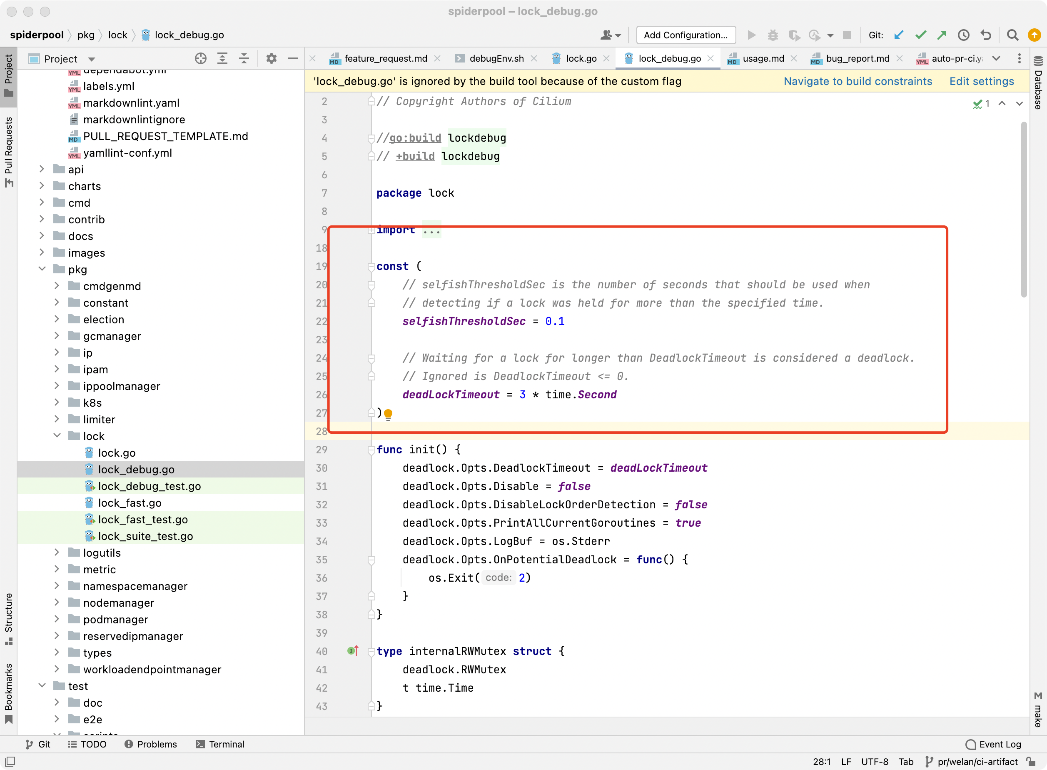Open Search Everywhere with the magnifier icon
The height and width of the screenshot is (770, 1047).
coord(1012,35)
